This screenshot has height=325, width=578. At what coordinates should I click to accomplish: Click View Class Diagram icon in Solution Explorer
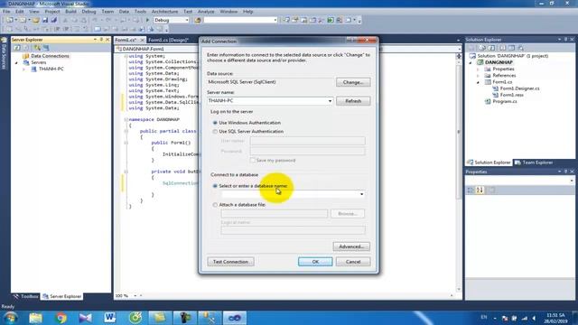(x=521, y=48)
